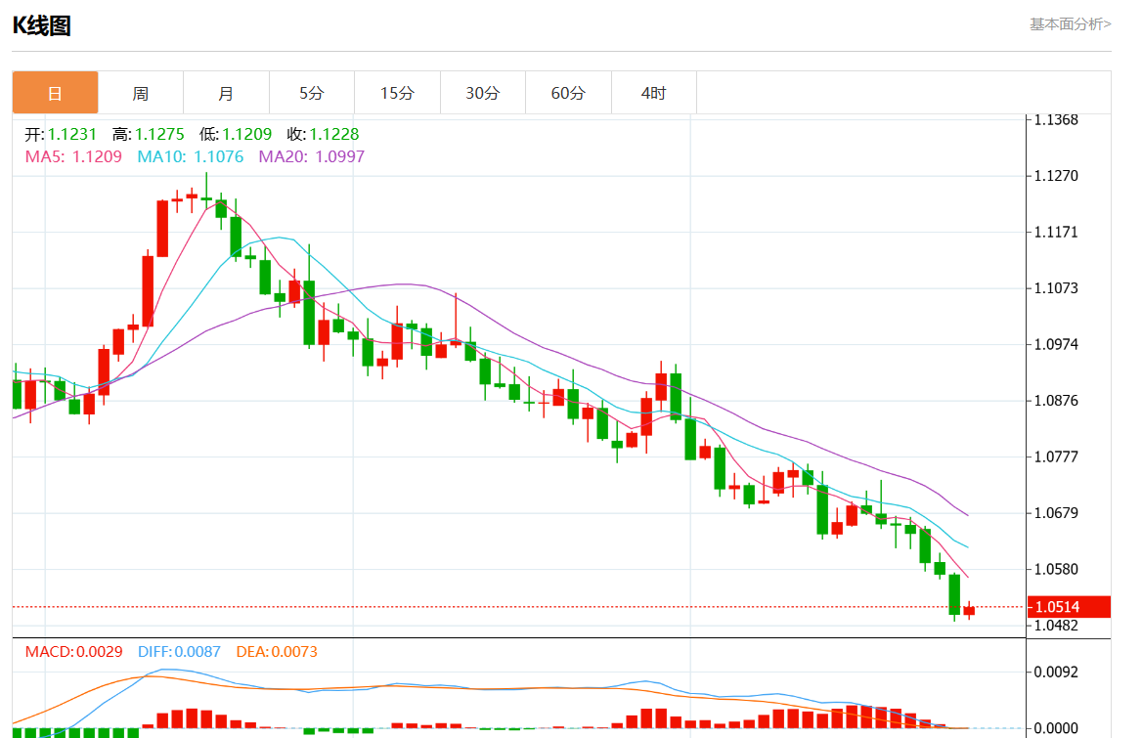Click the 1.1270 price axis label

[1056, 175]
